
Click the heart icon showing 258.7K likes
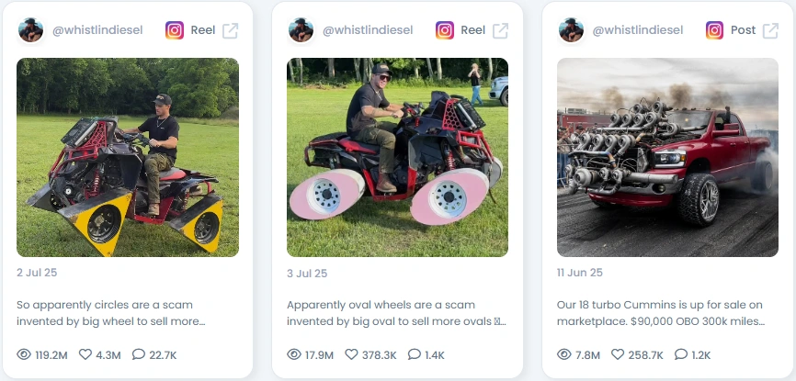pos(618,354)
